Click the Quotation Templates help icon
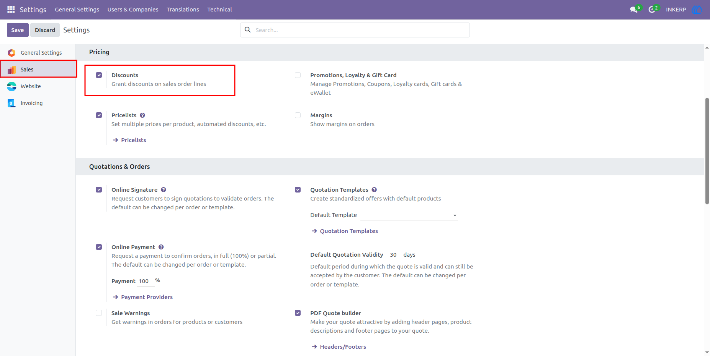This screenshot has height=356, width=710. (374, 190)
